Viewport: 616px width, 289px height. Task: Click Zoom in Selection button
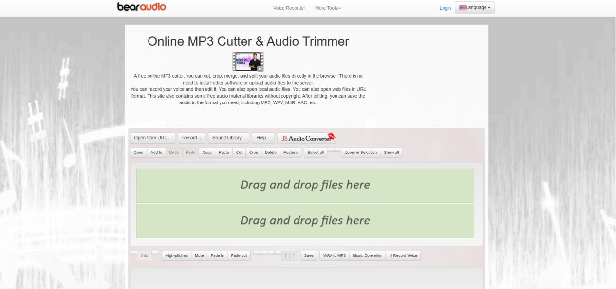[361, 153]
